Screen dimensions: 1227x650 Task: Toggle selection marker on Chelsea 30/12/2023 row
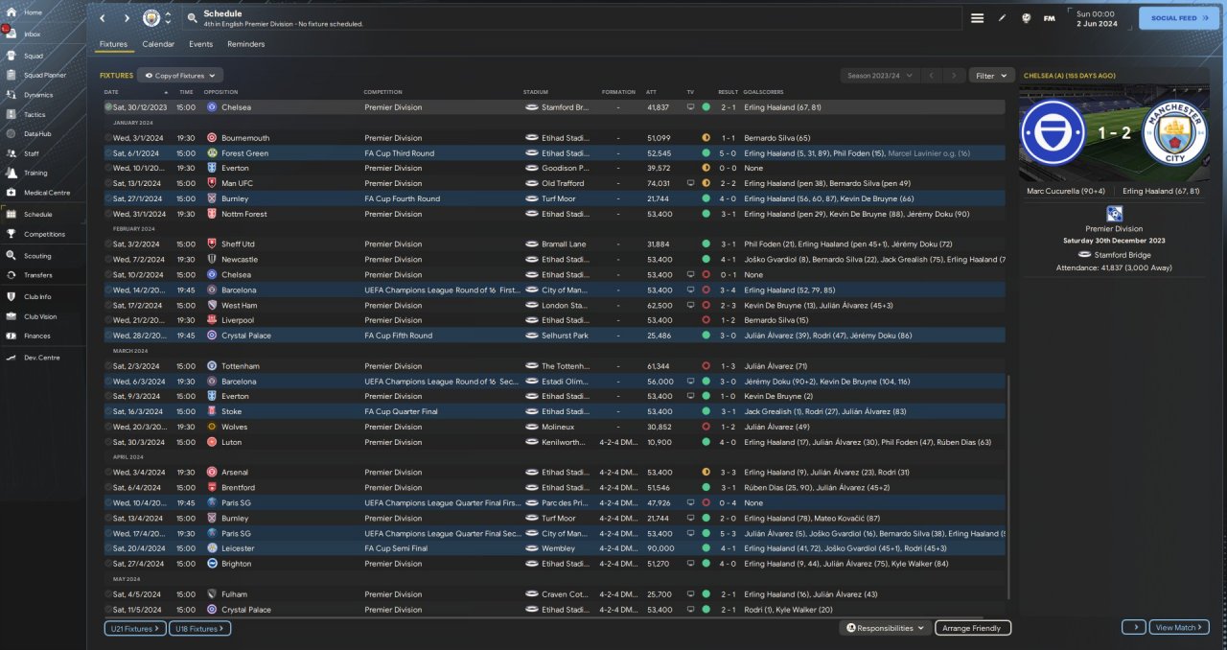[108, 107]
